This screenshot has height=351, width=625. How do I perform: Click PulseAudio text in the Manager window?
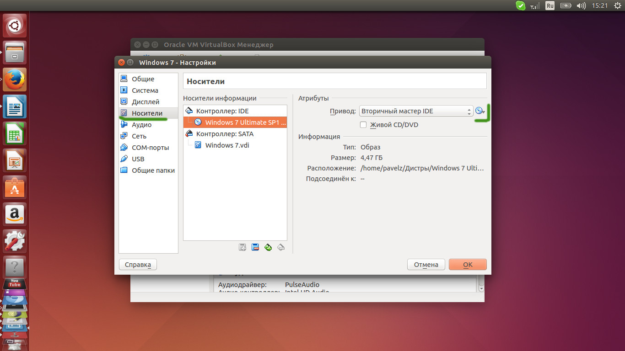(302, 285)
